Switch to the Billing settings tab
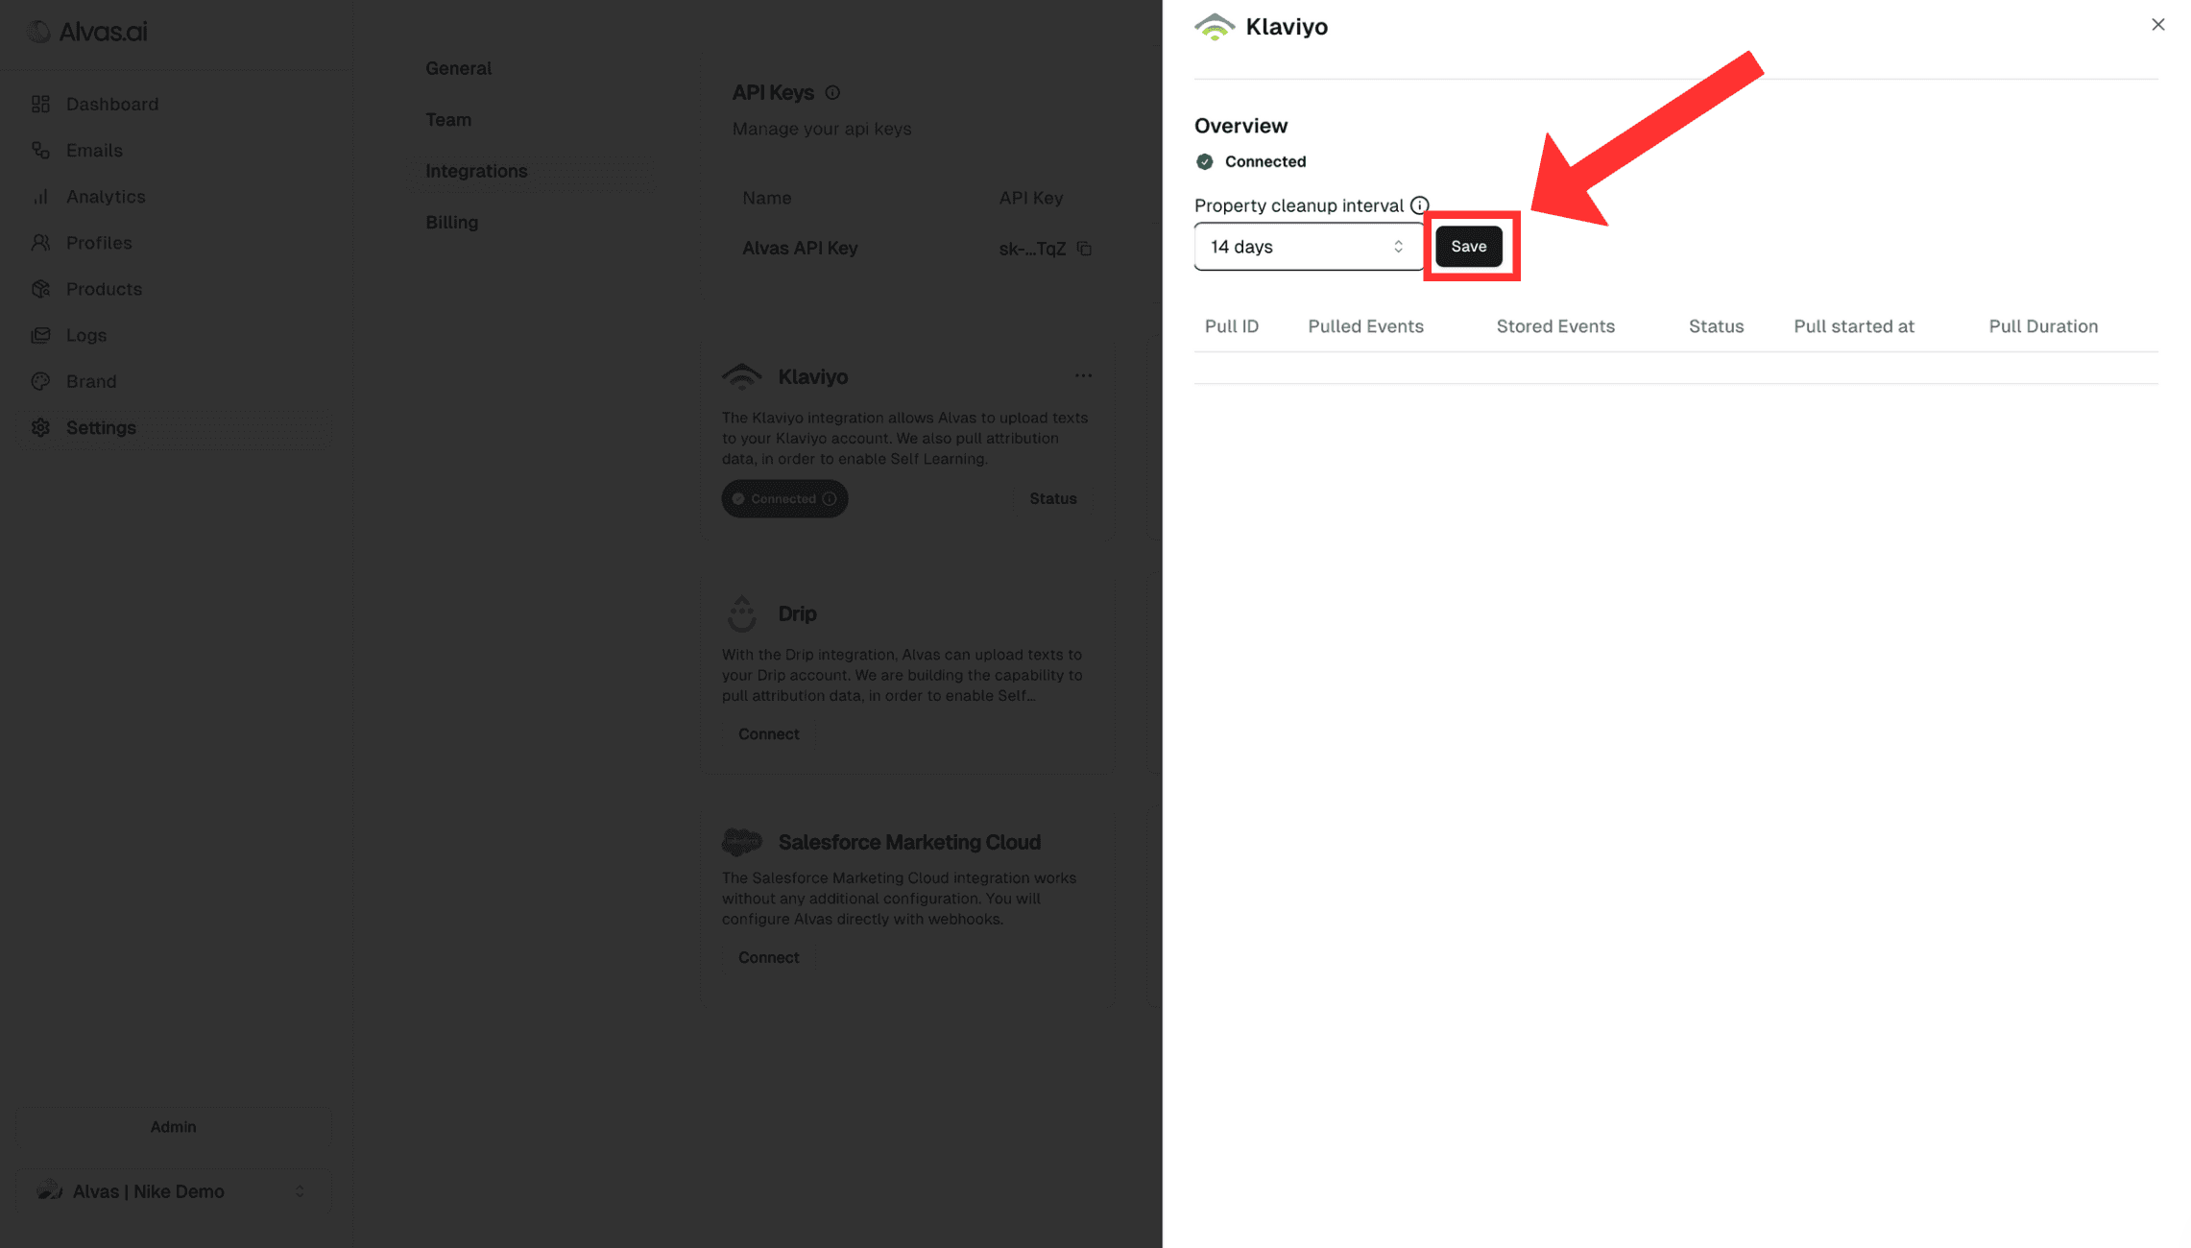Viewport: 2191px width, 1248px height. 451,223
